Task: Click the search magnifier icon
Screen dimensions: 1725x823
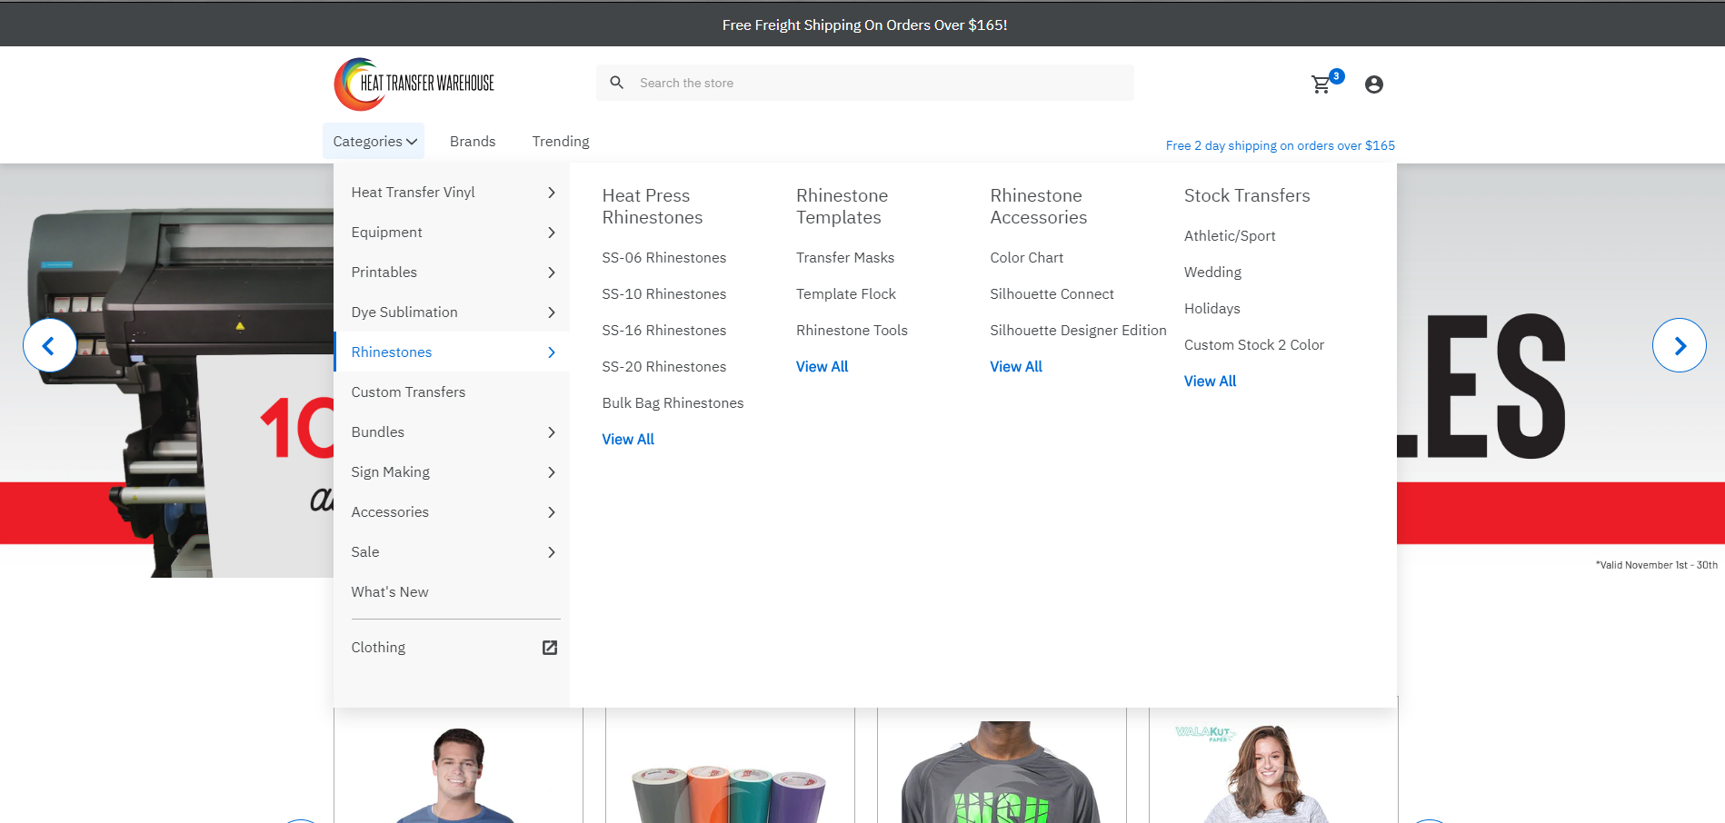Action: coord(616,83)
